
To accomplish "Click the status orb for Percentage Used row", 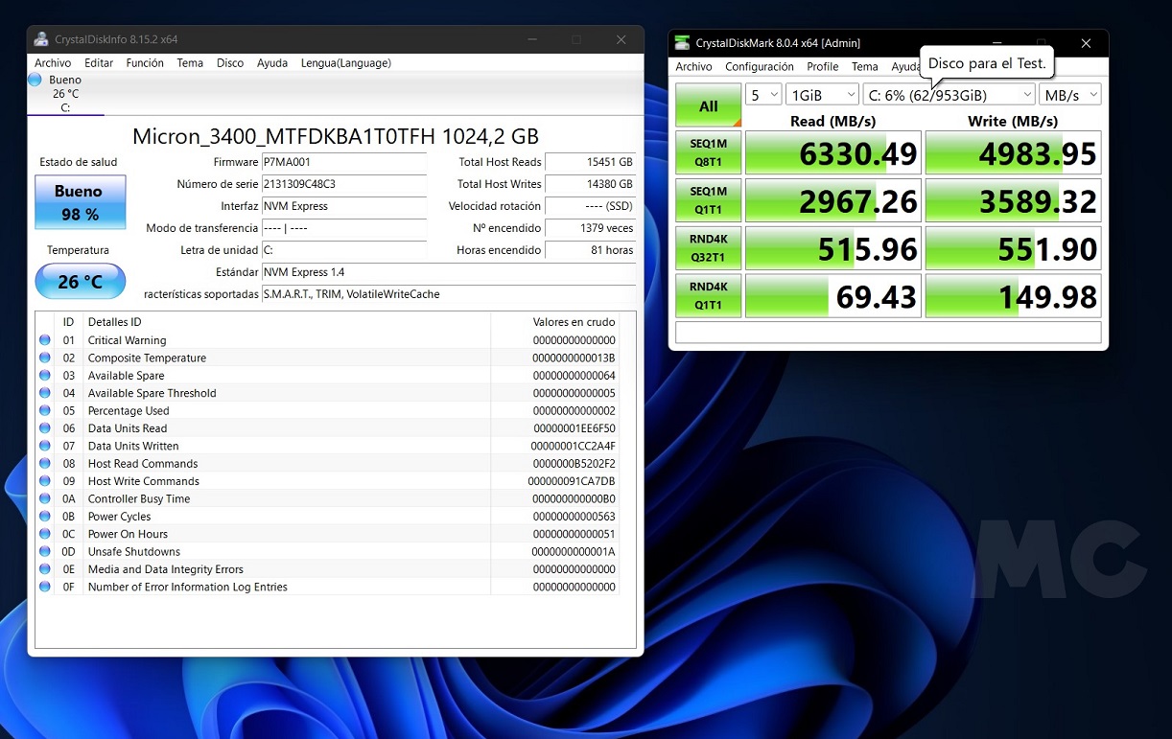I will pos(45,410).
